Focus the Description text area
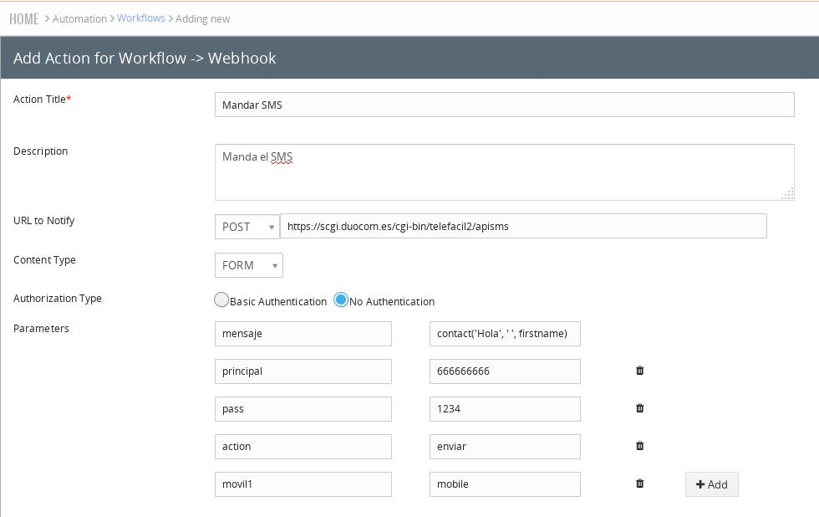Screen dimensions: 819x517 [x=504, y=172]
